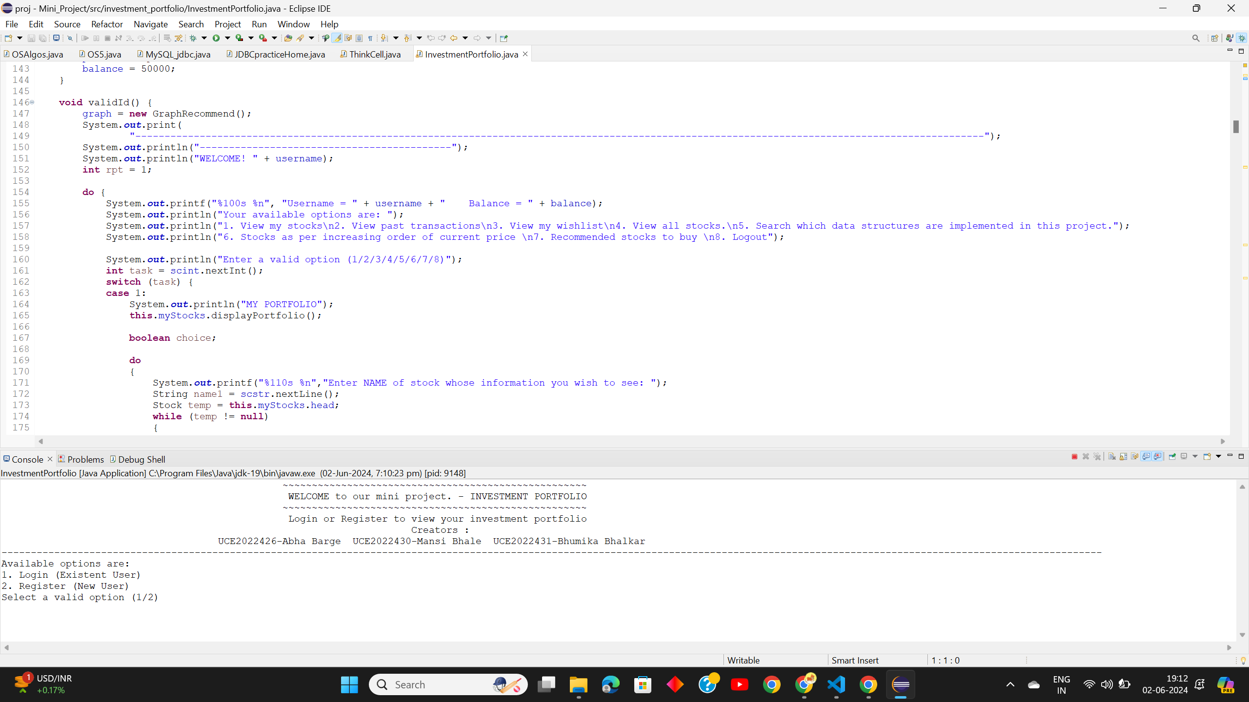
Task: Toggle Mark Occurrences highlighter in toolbar
Action: click(x=337, y=38)
